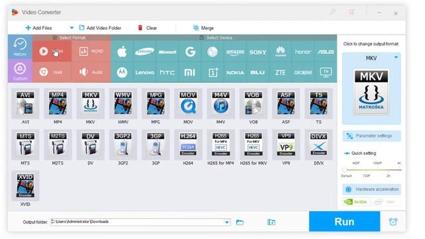The image size is (425, 239).
Task: Open Alcatel device presets
Action: coord(303,72)
